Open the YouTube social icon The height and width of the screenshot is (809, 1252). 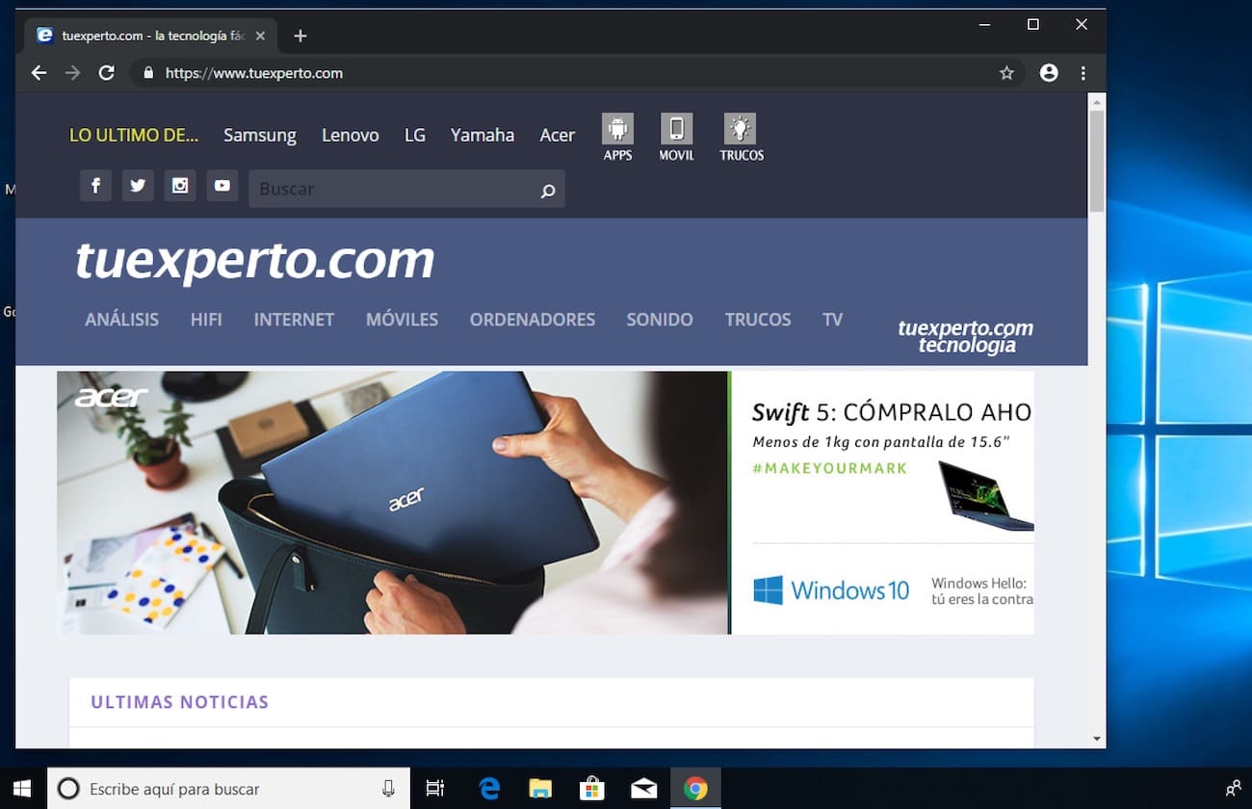[222, 186]
